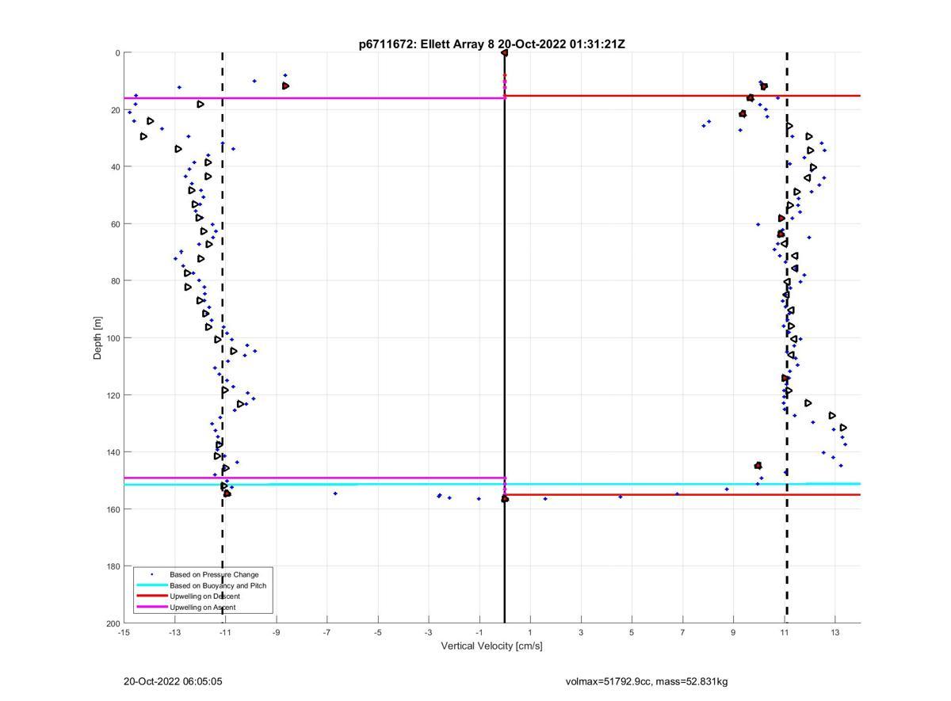Viewport: 951px width, 701px height.
Task: Click depth tick label 40
Action: tap(115, 167)
